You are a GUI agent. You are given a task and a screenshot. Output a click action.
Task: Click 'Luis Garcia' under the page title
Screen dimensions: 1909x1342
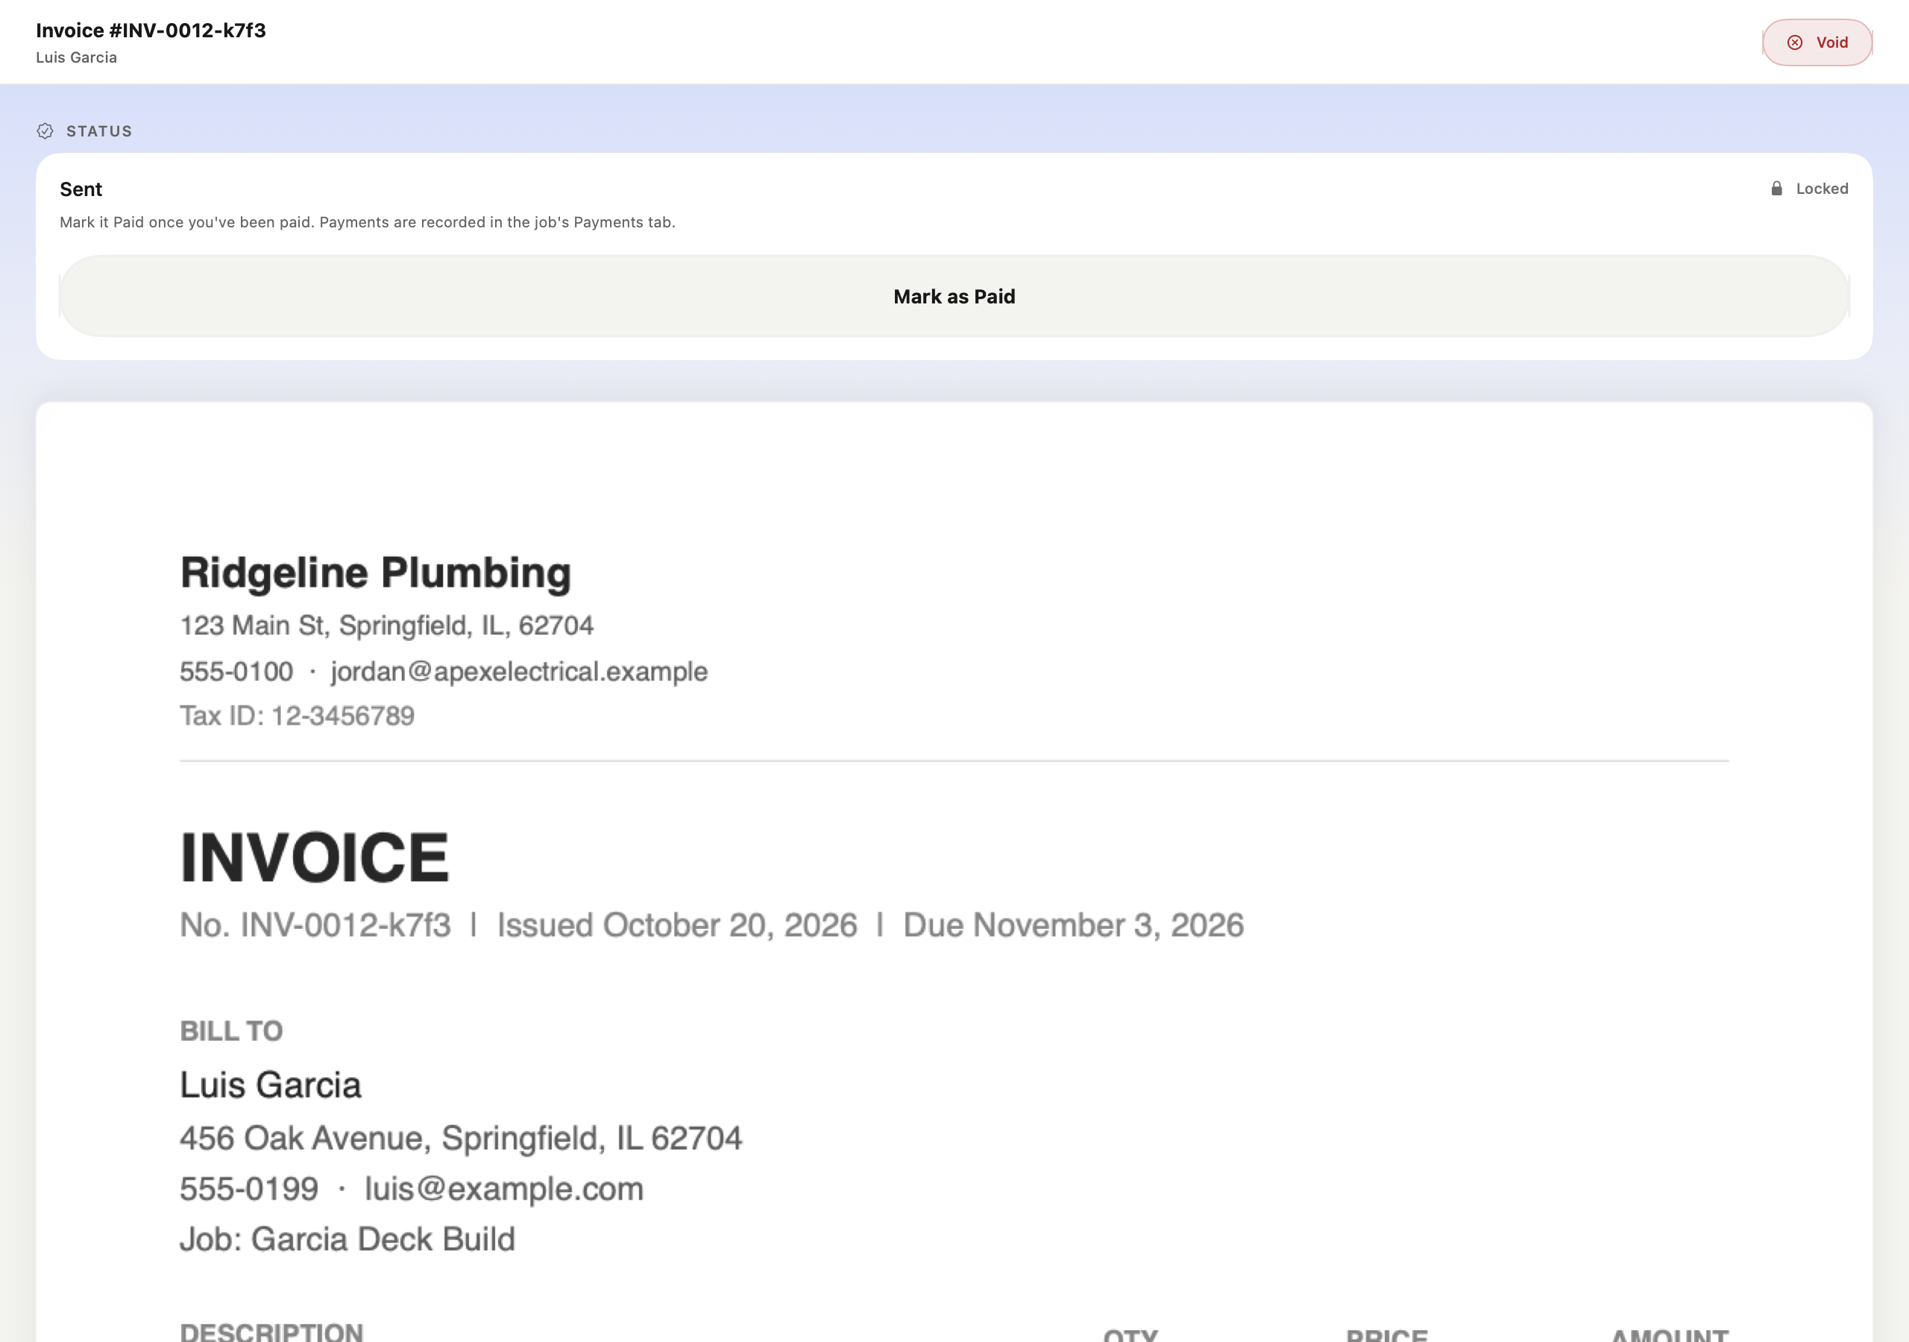(x=77, y=57)
